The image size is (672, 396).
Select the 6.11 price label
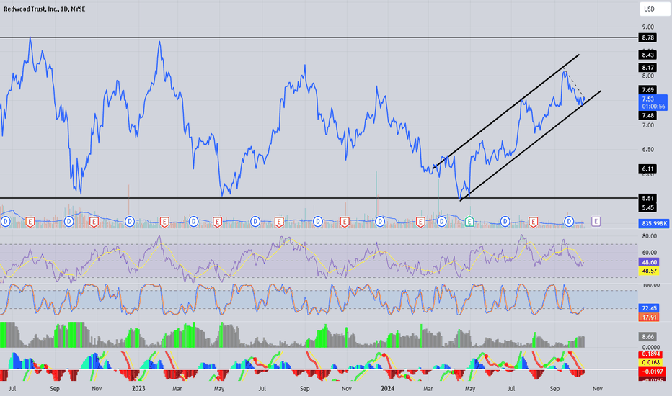pos(647,168)
